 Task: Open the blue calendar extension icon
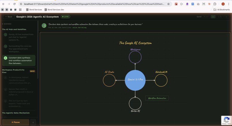pyautogui.click(x=193, y=4)
